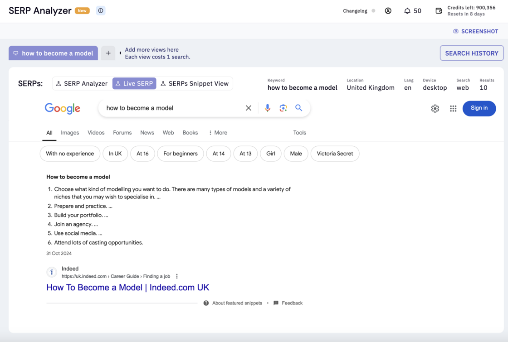This screenshot has width=508, height=342.
Task: Open the News tab
Action: click(x=147, y=133)
